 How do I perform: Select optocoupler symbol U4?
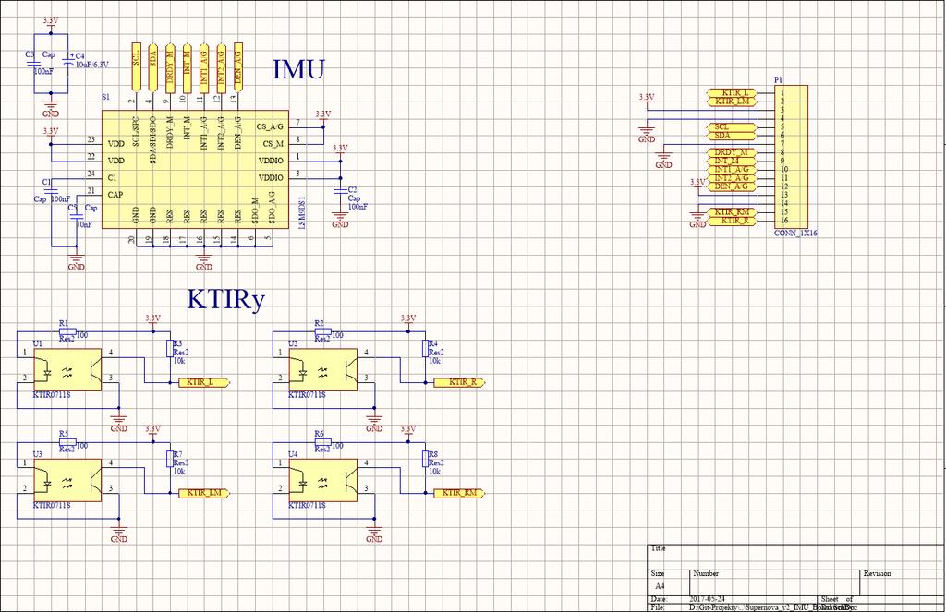click(x=322, y=480)
